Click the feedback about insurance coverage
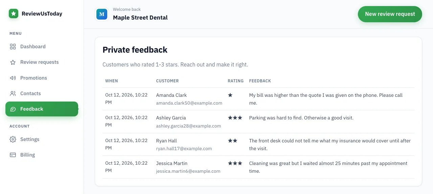Viewport: 433px width, 194px height. click(330, 144)
